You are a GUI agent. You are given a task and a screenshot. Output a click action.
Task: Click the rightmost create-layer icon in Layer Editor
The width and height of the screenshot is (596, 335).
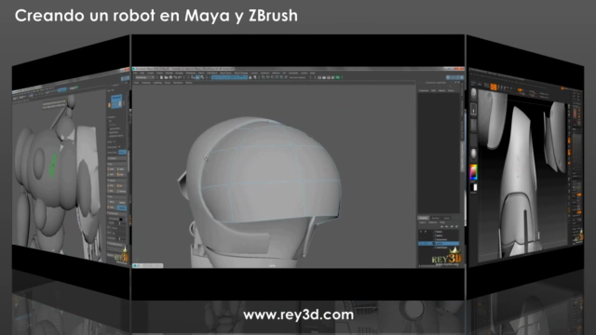[456, 227]
